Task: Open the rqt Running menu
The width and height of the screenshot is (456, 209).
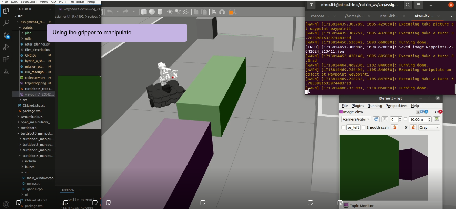Action: click(x=375, y=106)
